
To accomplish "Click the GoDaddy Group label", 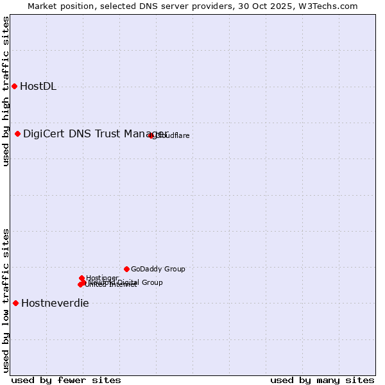I will [158, 269].
